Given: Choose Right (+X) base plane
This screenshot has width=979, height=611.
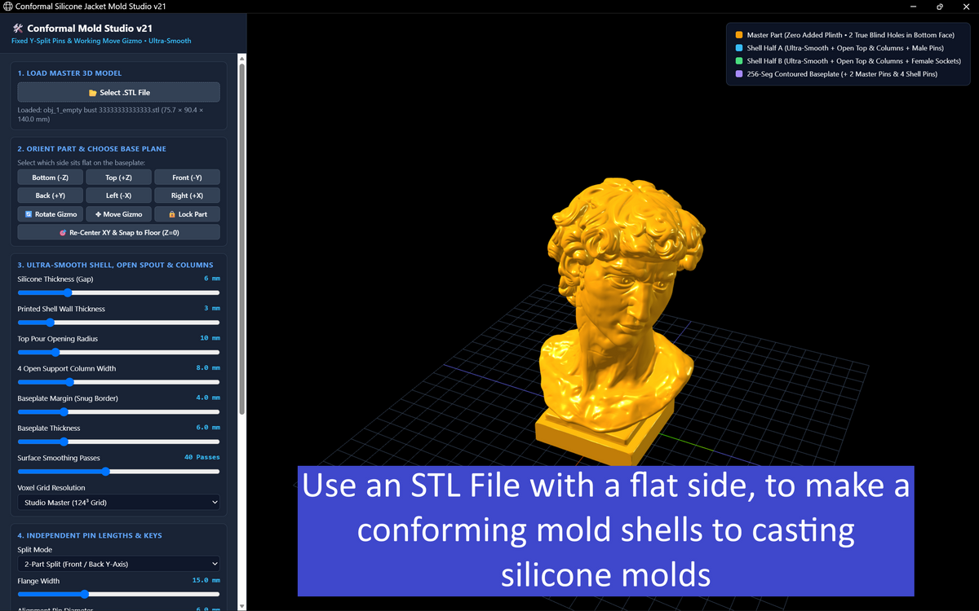Looking at the screenshot, I should coord(187,196).
